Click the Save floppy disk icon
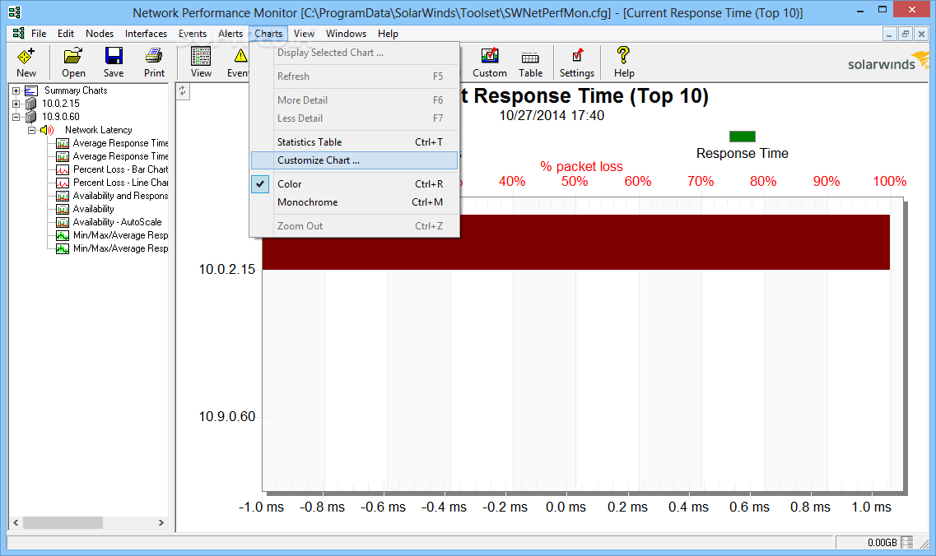This screenshot has height=556, width=936. click(114, 56)
